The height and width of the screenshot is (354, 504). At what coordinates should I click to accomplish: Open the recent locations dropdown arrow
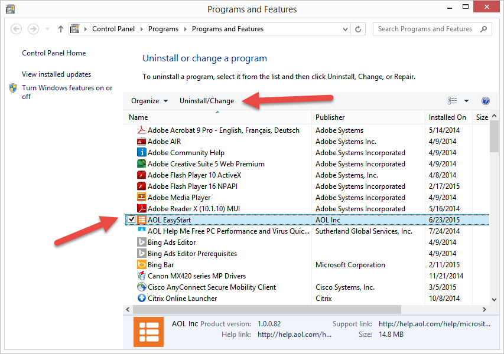click(48, 29)
